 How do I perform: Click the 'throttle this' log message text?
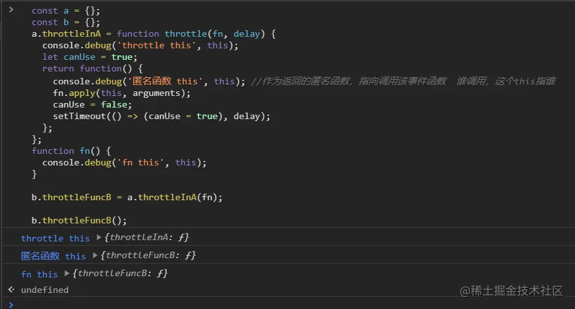55,238
